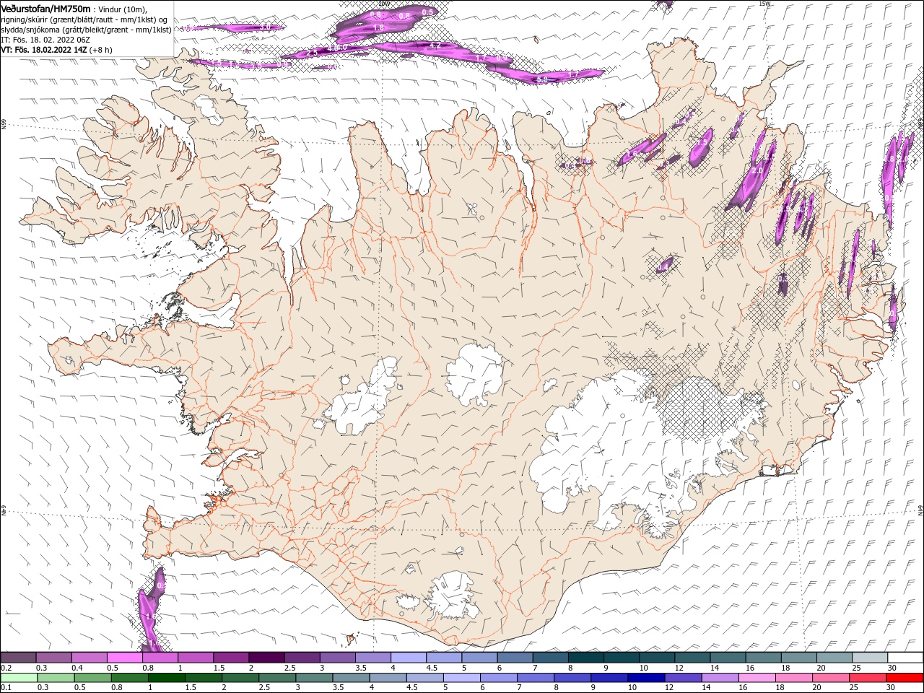Screen dimensions: 924x693
Task: Pick the bright red rain swatch starting at 30
Action: tap(905, 678)
